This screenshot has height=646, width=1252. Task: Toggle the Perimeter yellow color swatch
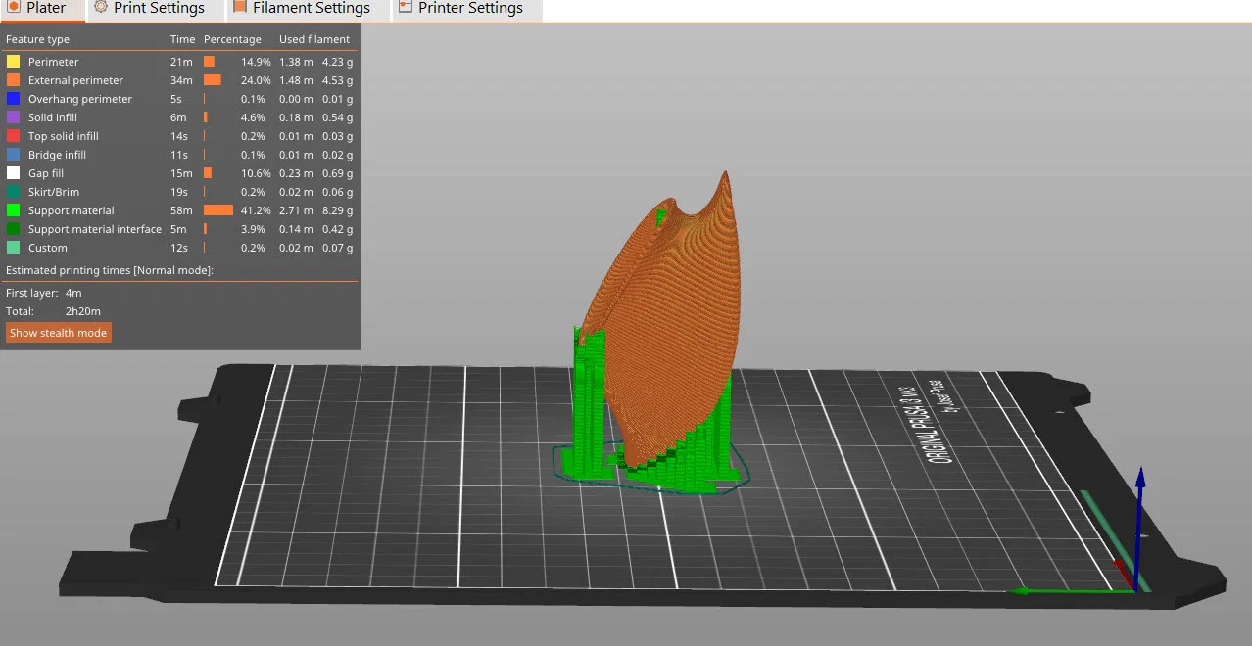[13, 62]
